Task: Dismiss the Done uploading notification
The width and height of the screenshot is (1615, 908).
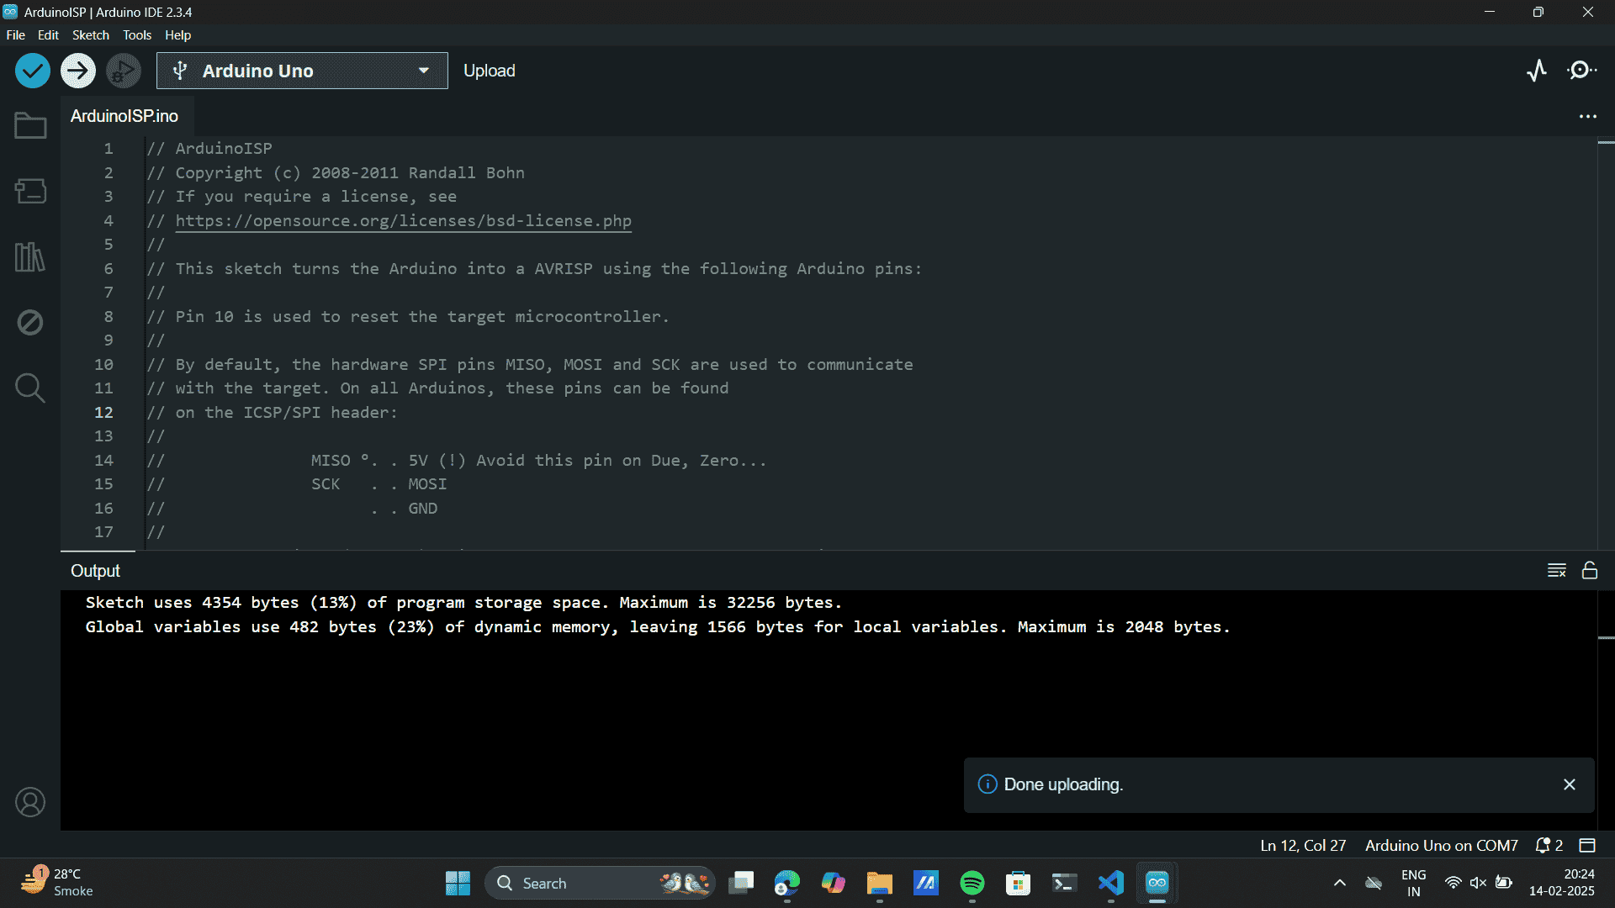Action: 1570,784
